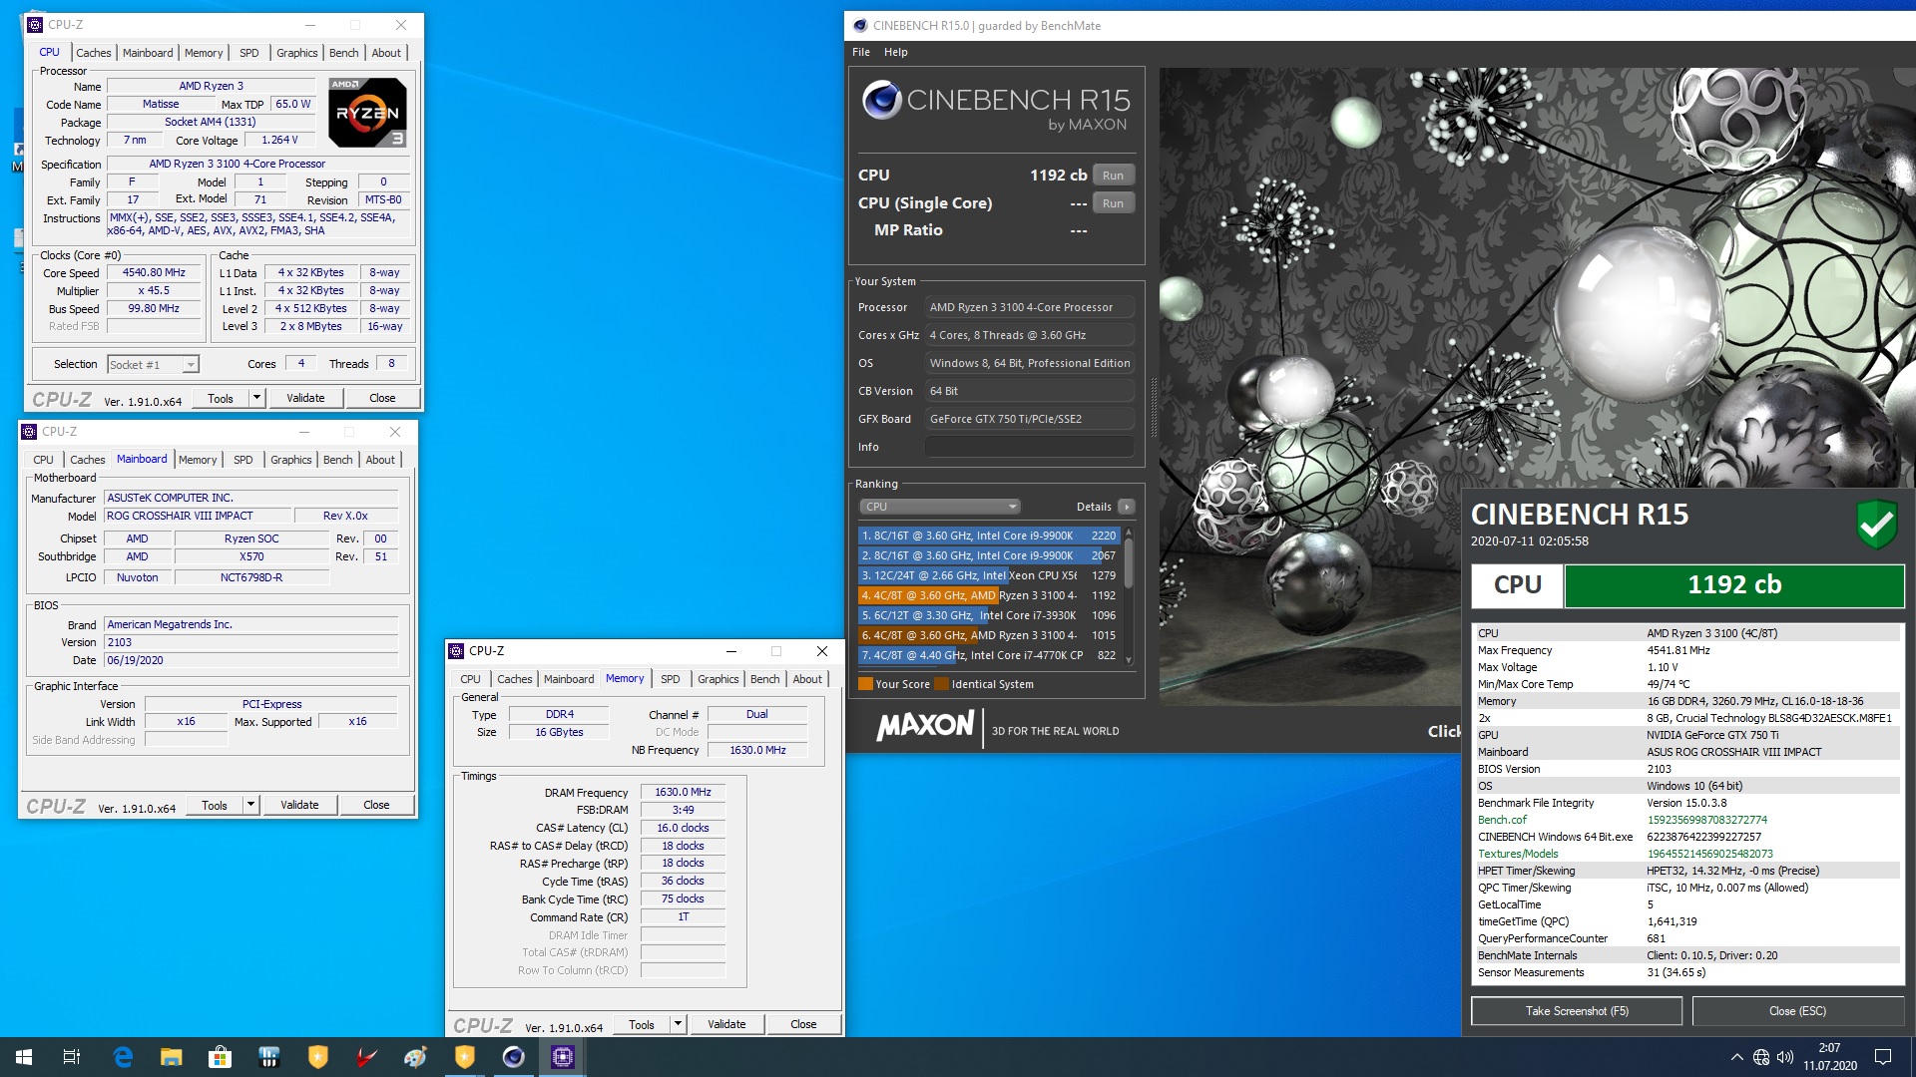Open File Explorer from the taskbar
The height and width of the screenshot is (1077, 1916).
click(x=172, y=1057)
